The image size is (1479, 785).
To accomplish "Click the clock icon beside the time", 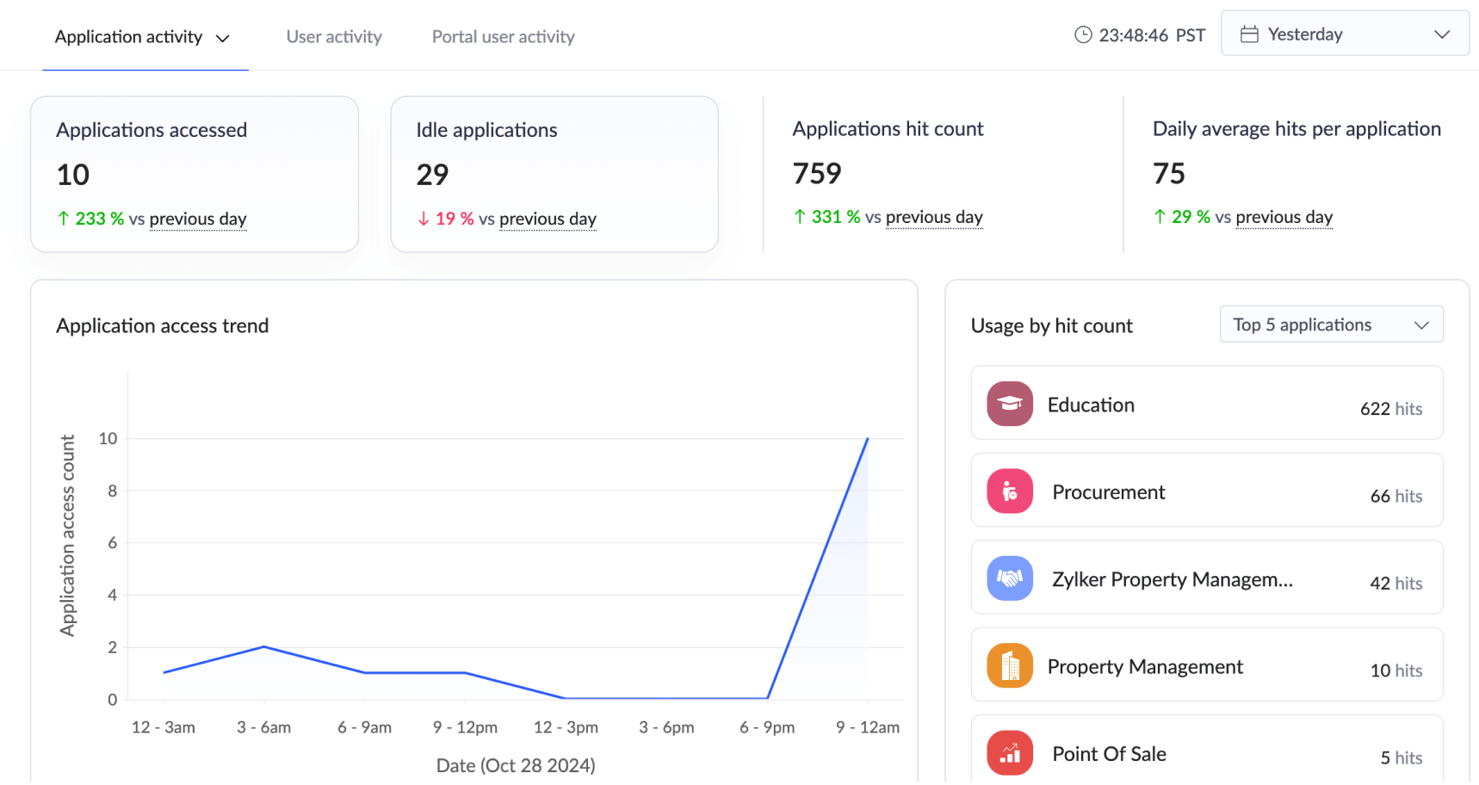I will pos(1083,35).
